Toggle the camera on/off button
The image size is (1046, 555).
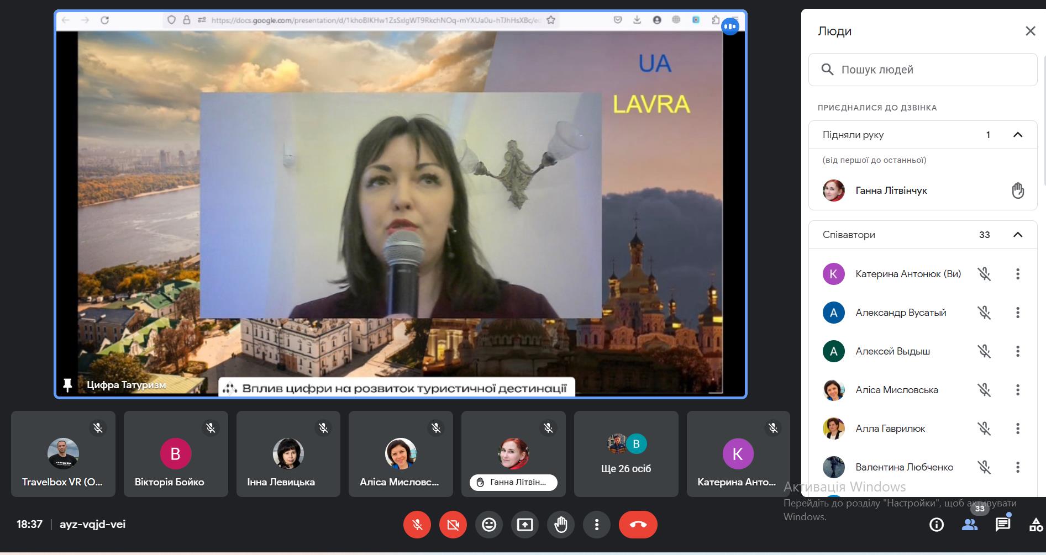tap(453, 525)
